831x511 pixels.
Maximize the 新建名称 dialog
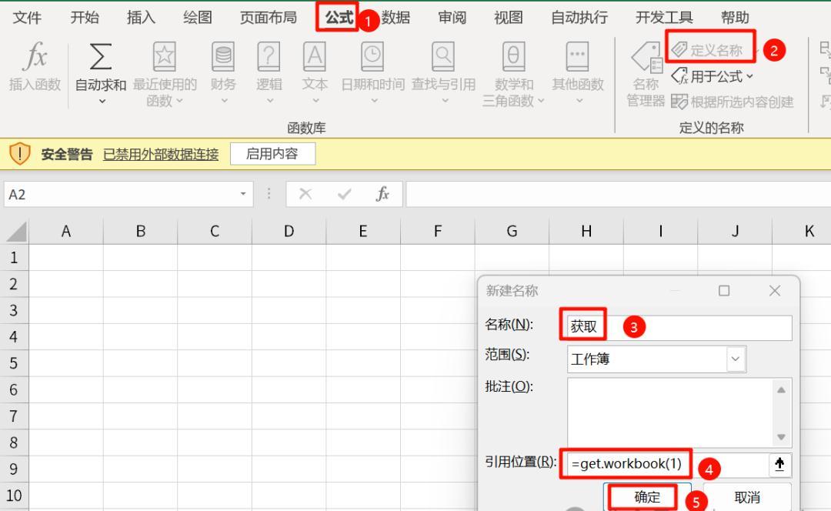[x=724, y=290]
